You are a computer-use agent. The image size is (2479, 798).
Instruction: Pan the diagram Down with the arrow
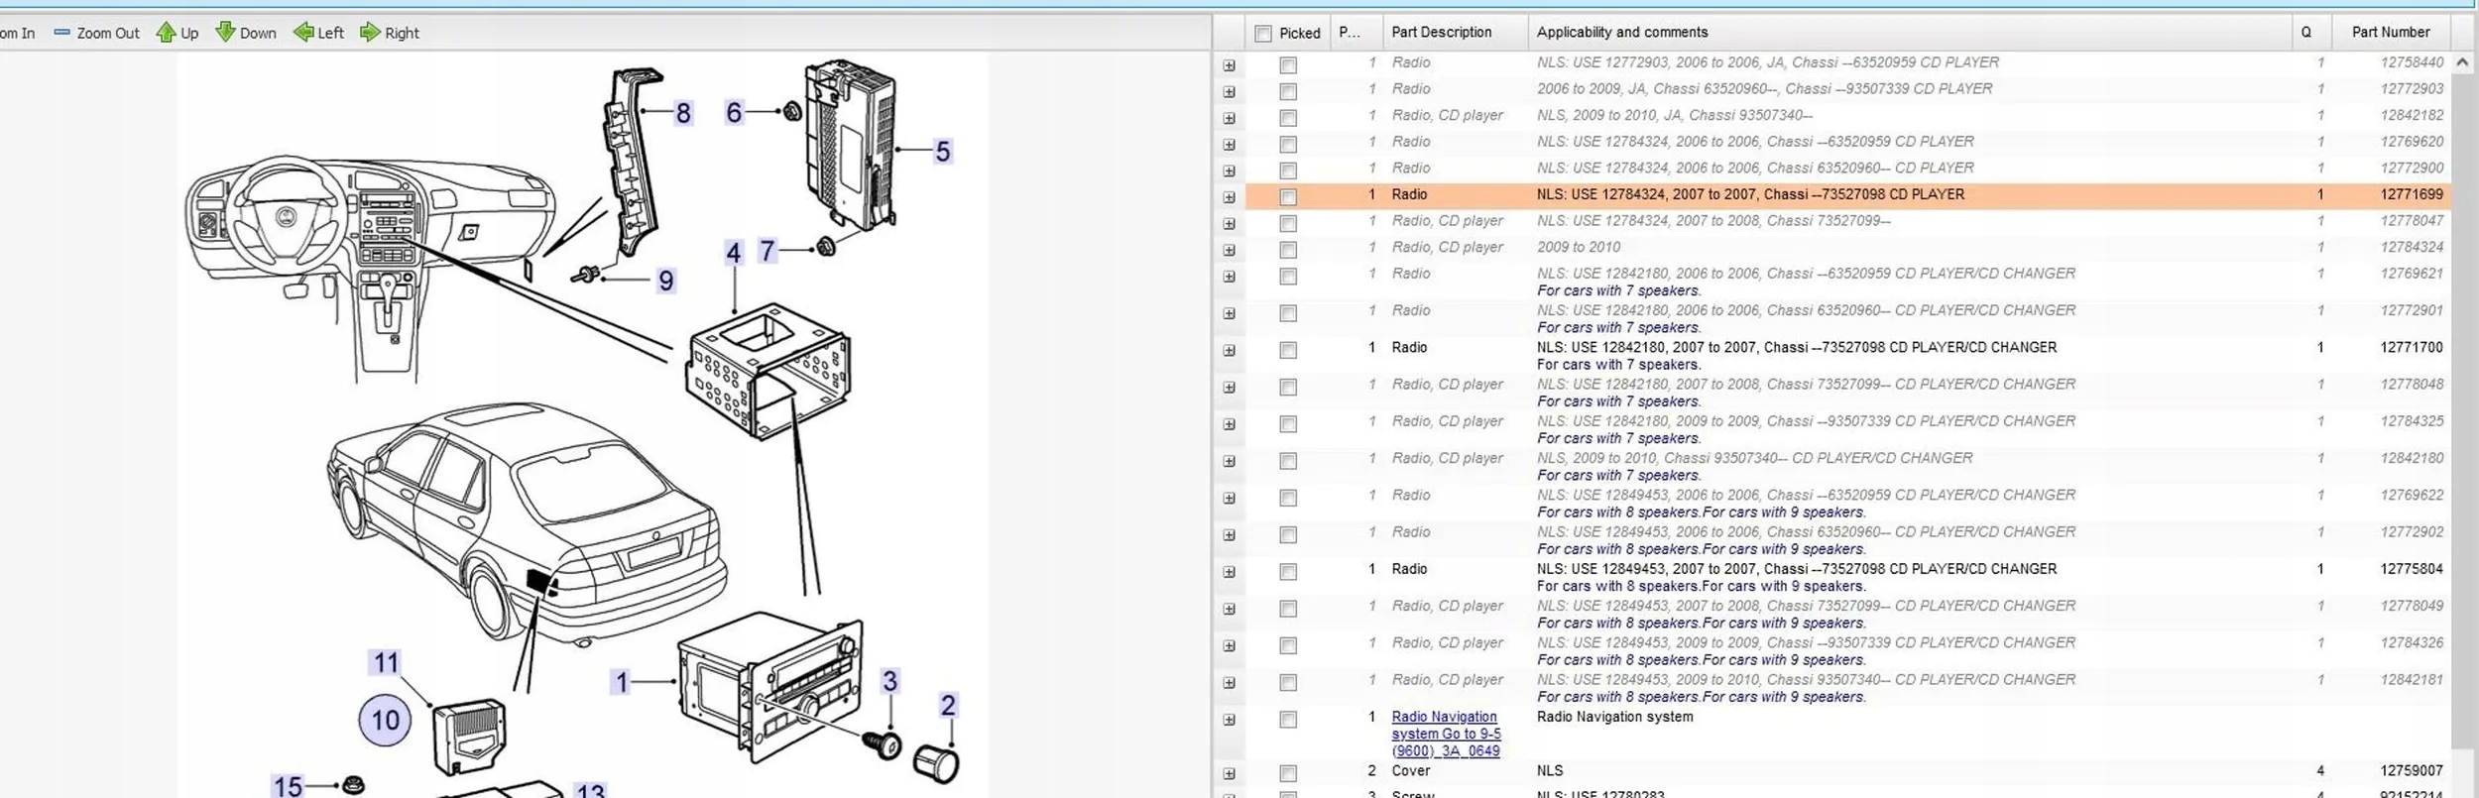(x=246, y=33)
